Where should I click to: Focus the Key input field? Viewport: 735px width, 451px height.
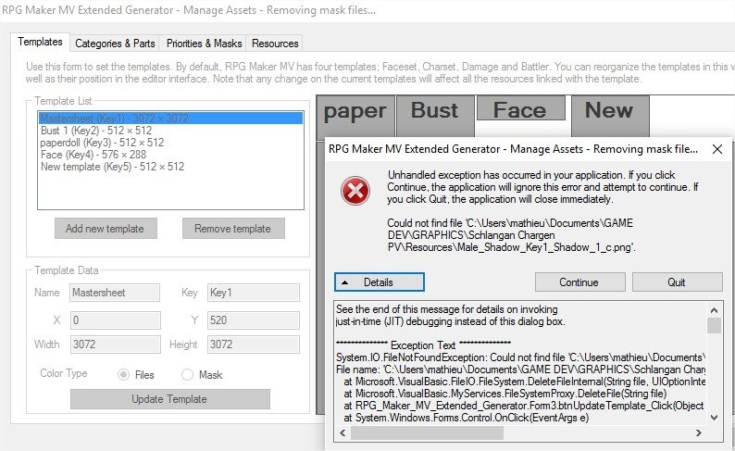click(253, 293)
